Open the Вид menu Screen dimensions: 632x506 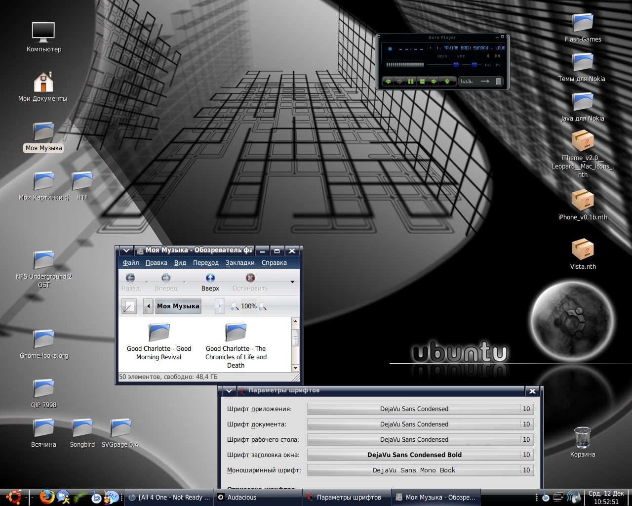(x=180, y=262)
